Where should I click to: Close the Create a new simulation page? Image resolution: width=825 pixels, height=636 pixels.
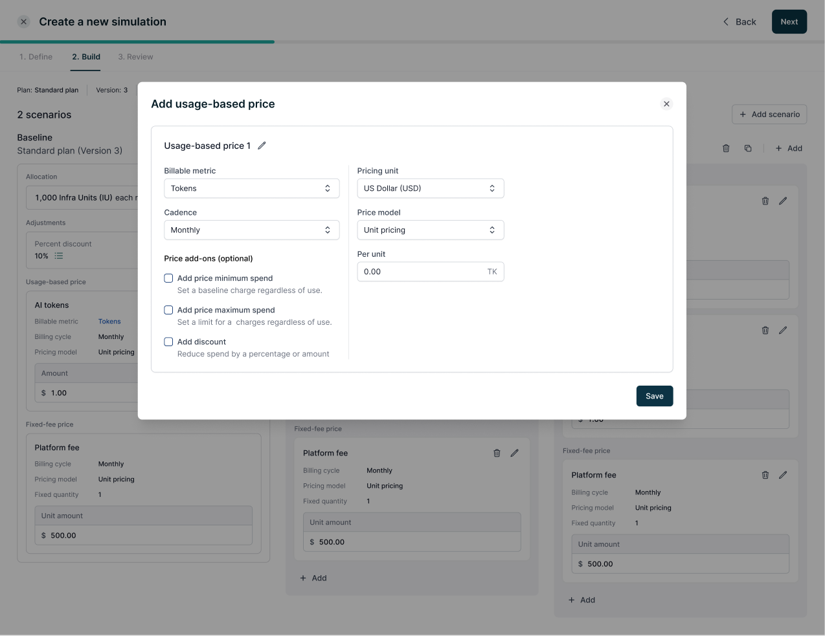[x=24, y=22]
